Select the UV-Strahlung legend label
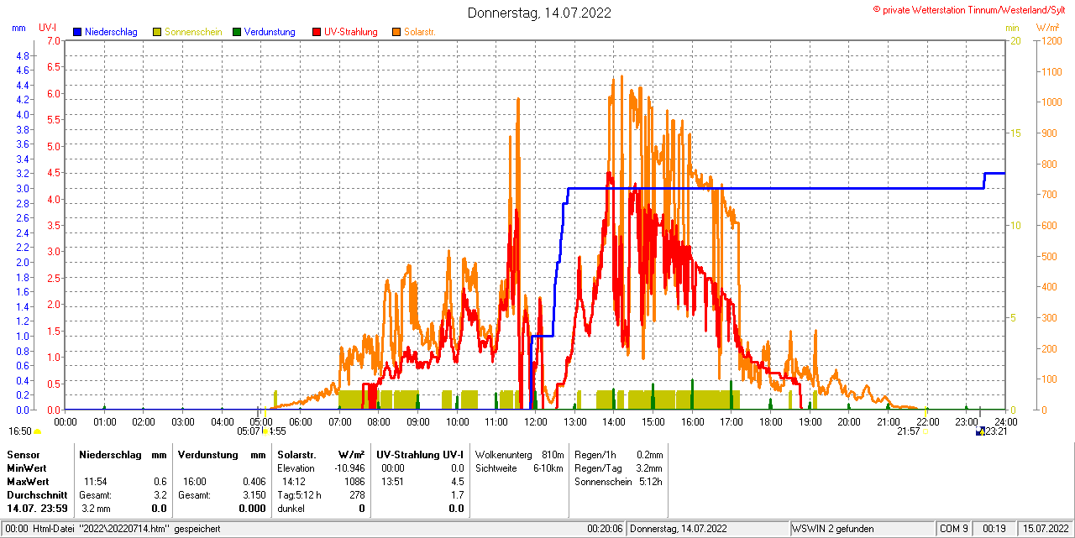The height and width of the screenshot is (538, 1075). pyautogui.click(x=351, y=32)
